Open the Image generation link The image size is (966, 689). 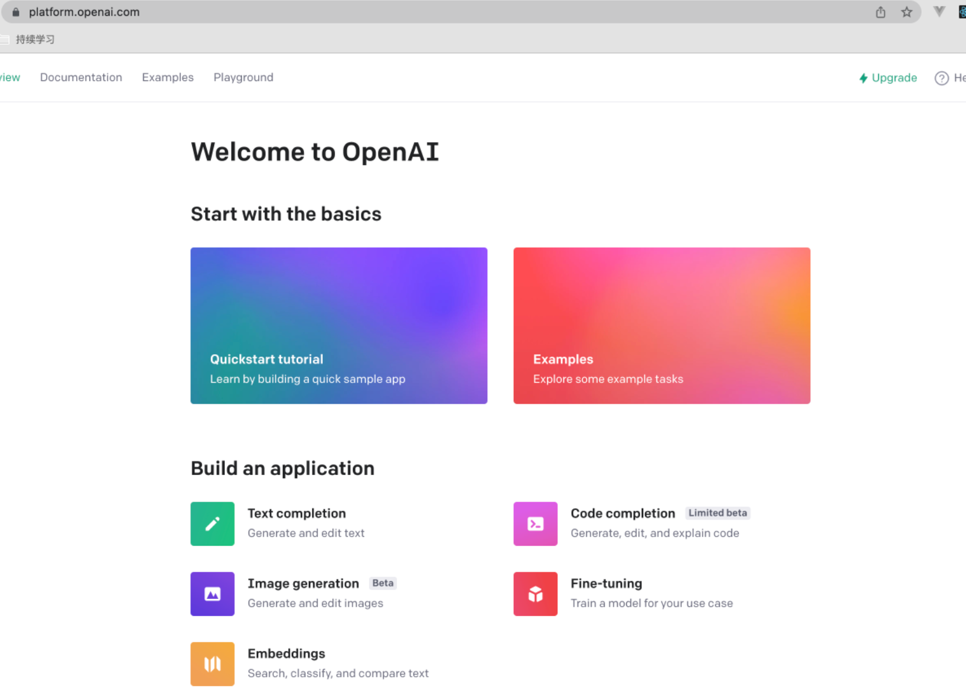pyautogui.click(x=303, y=583)
